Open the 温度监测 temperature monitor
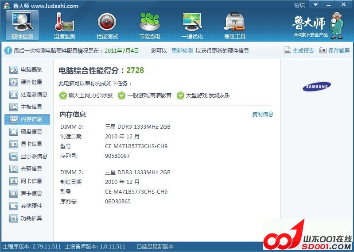This screenshot has height=252, width=354. coord(65,26)
